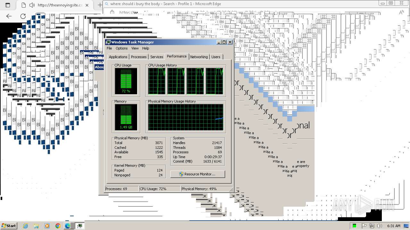Click the Task Manager title bar icon
410x230 pixels.
pos(108,42)
